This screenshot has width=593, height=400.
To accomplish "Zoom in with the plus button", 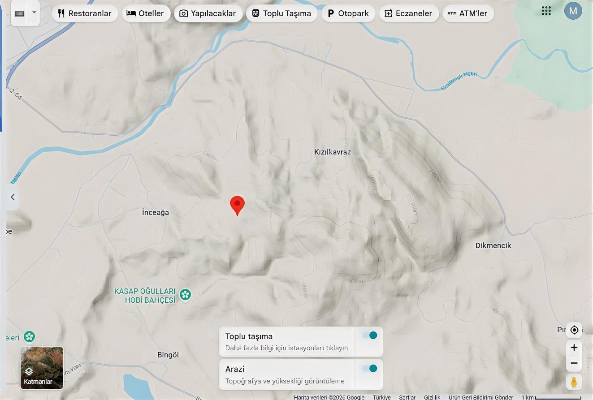I will click(574, 348).
